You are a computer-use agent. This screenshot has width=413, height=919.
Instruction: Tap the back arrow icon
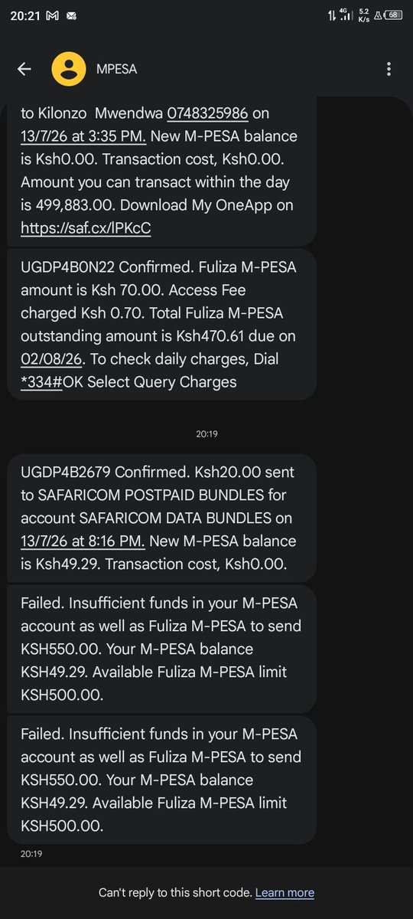click(x=24, y=69)
